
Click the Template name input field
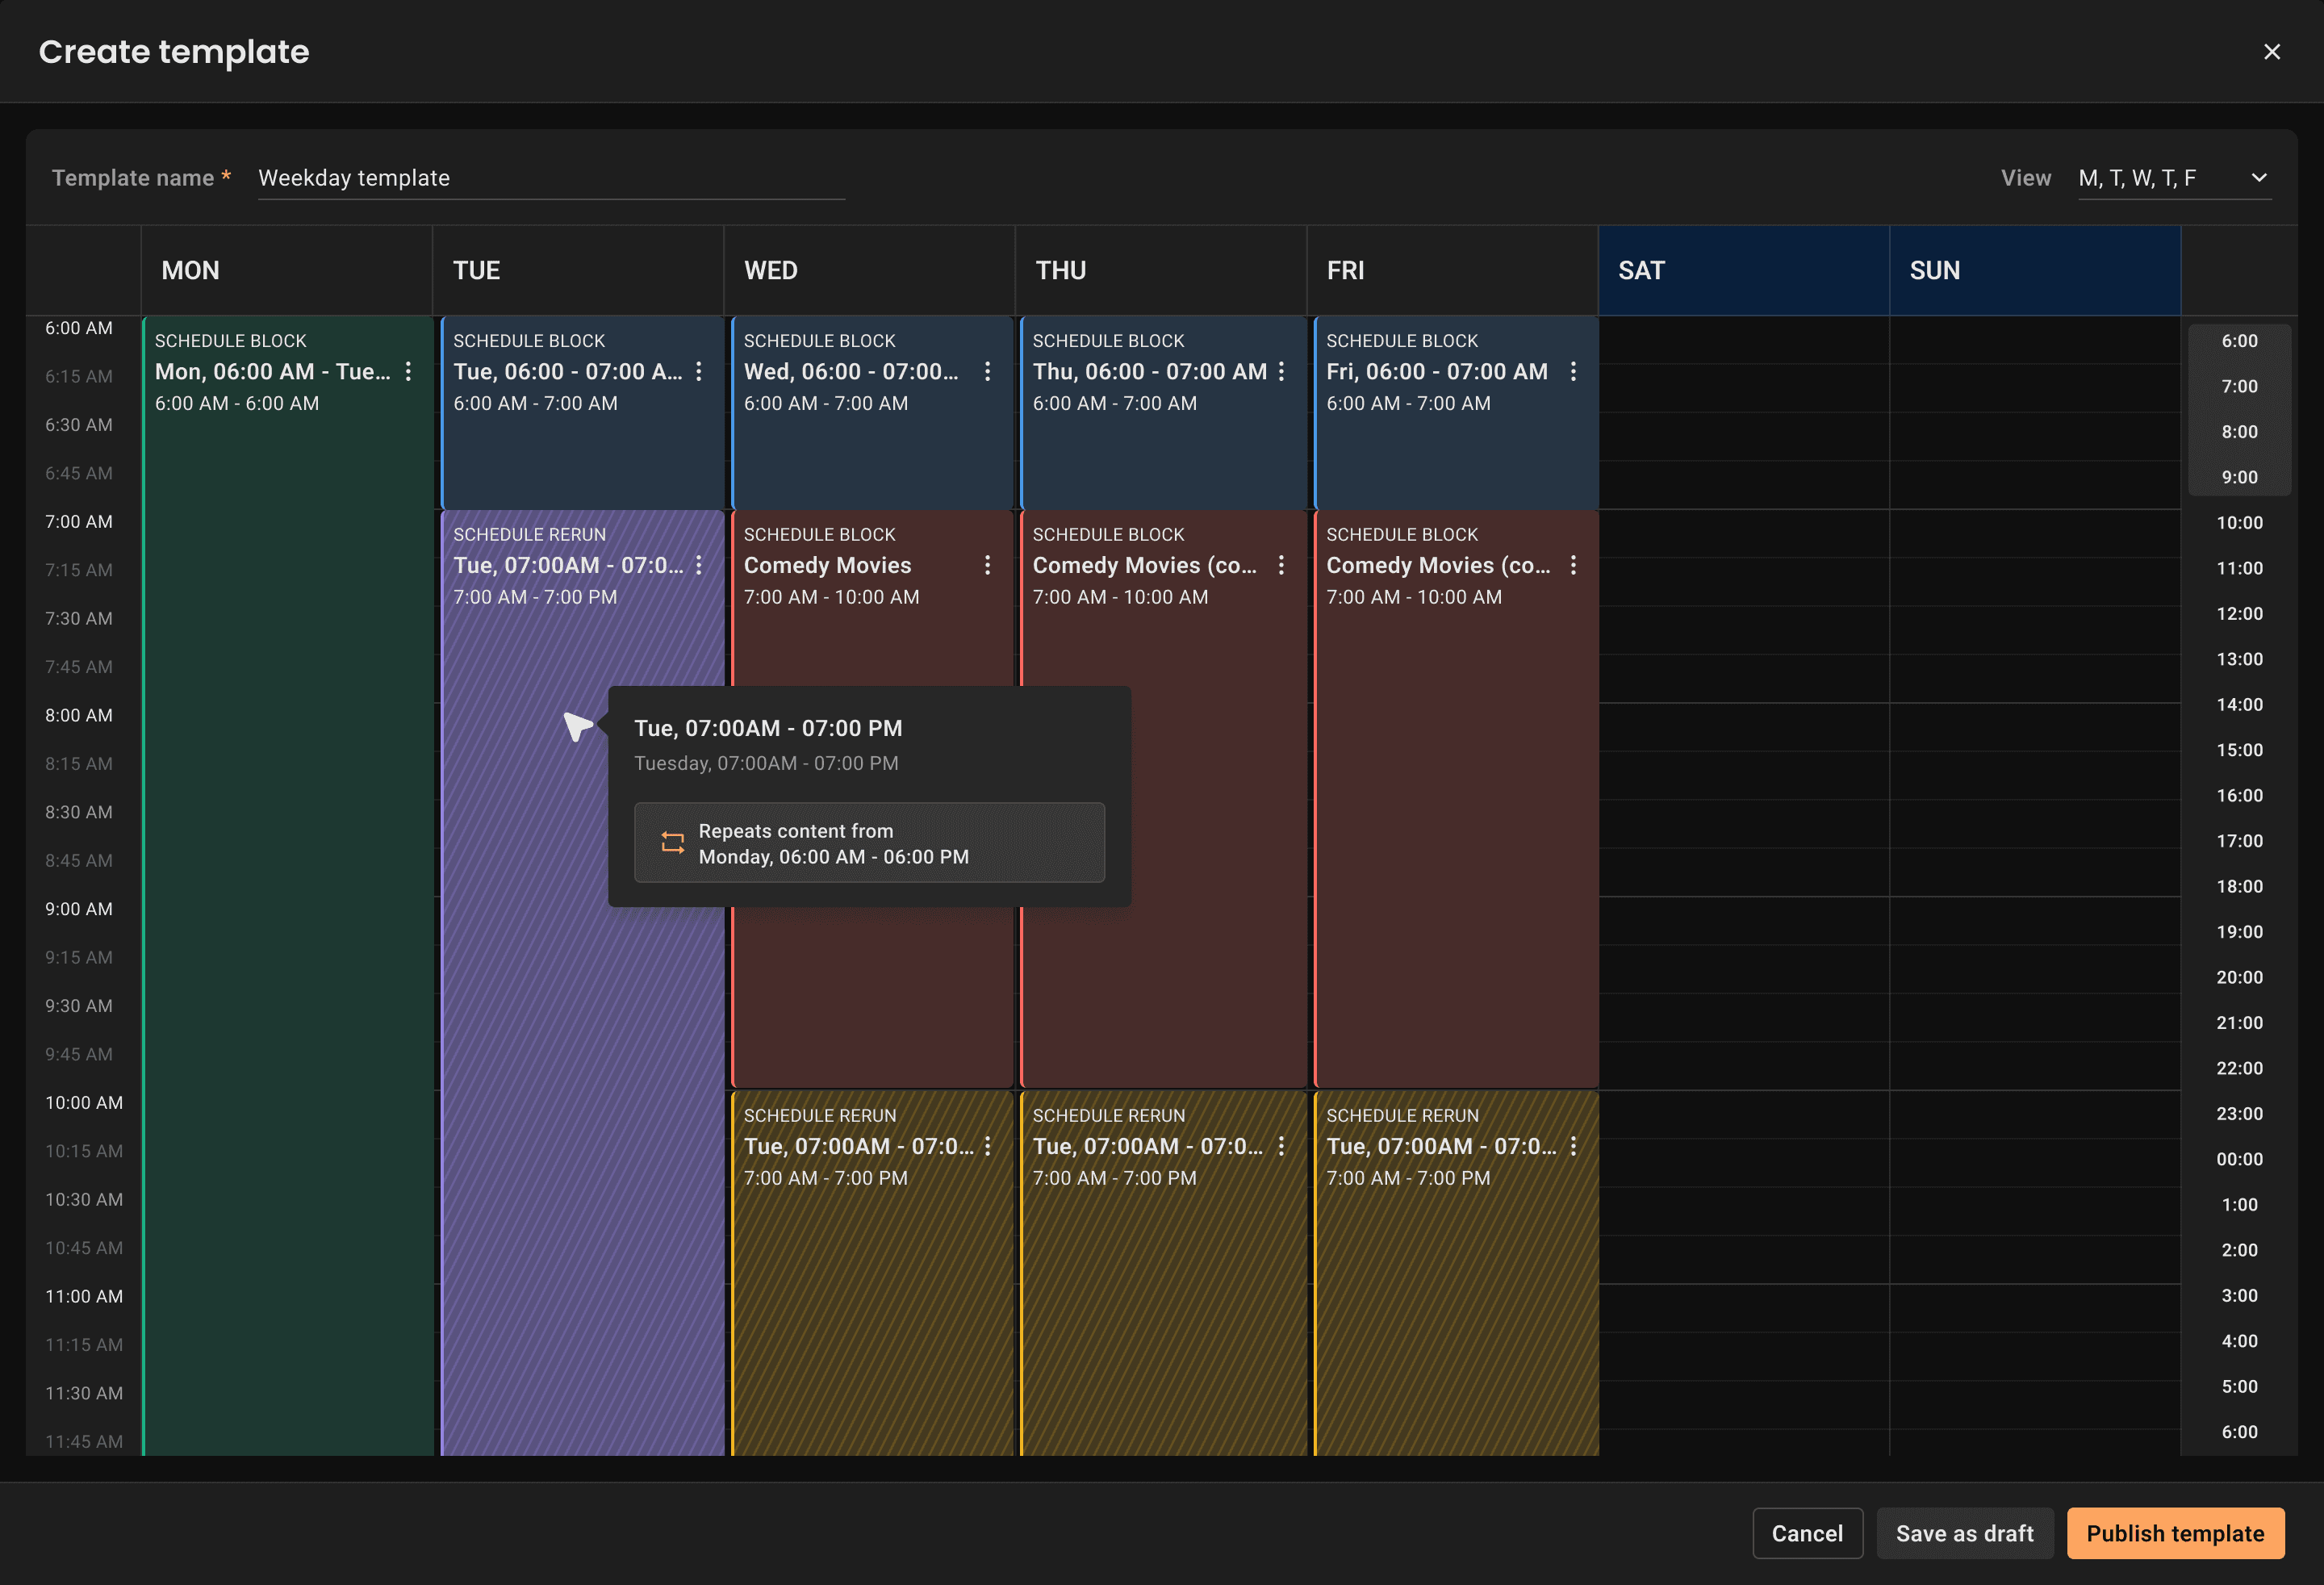pos(550,178)
